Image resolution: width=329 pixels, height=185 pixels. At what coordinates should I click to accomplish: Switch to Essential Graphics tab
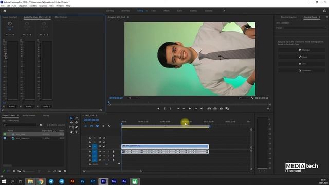coord(288,17)
